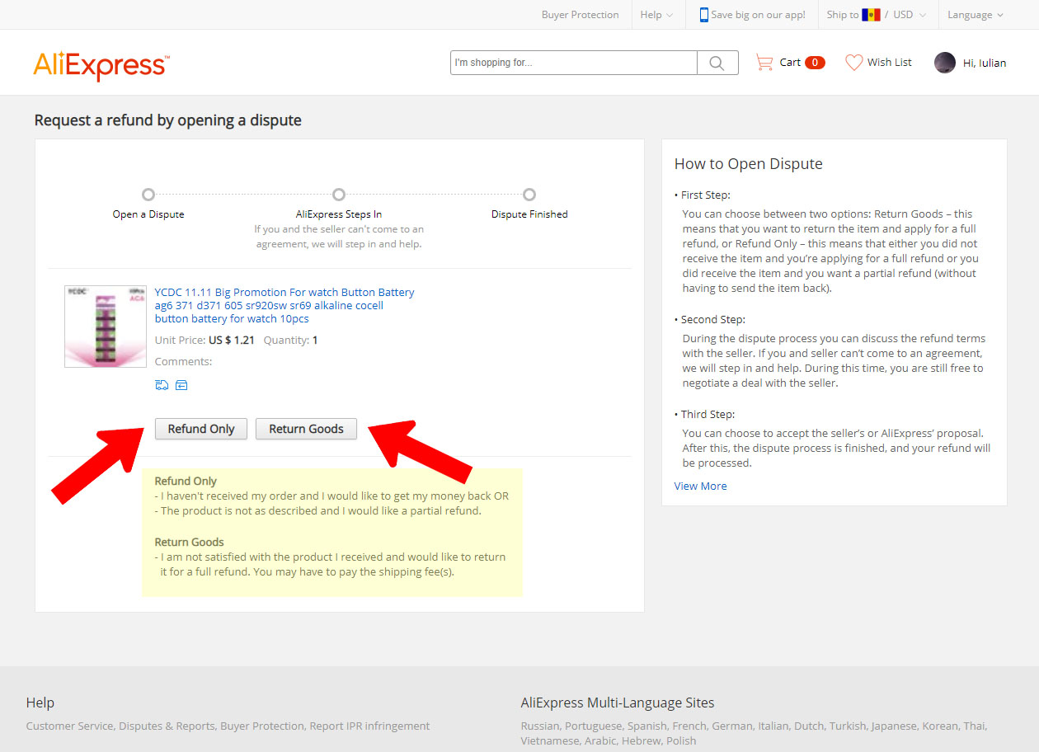Open the Wish List link
Screen dimensions: 1039x752
(x=889, y=63)
